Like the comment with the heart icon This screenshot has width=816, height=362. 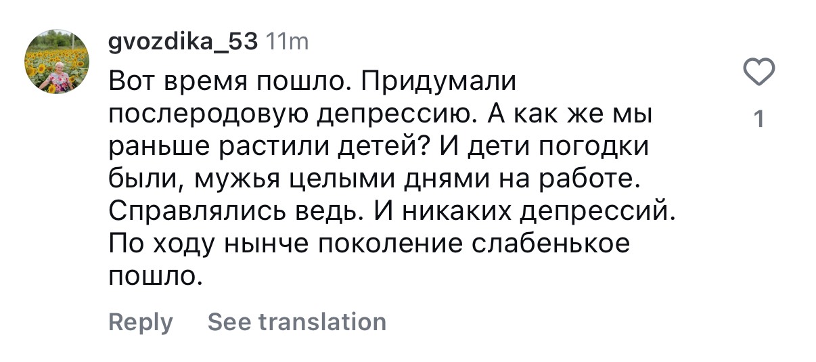[x=759, y=72]
